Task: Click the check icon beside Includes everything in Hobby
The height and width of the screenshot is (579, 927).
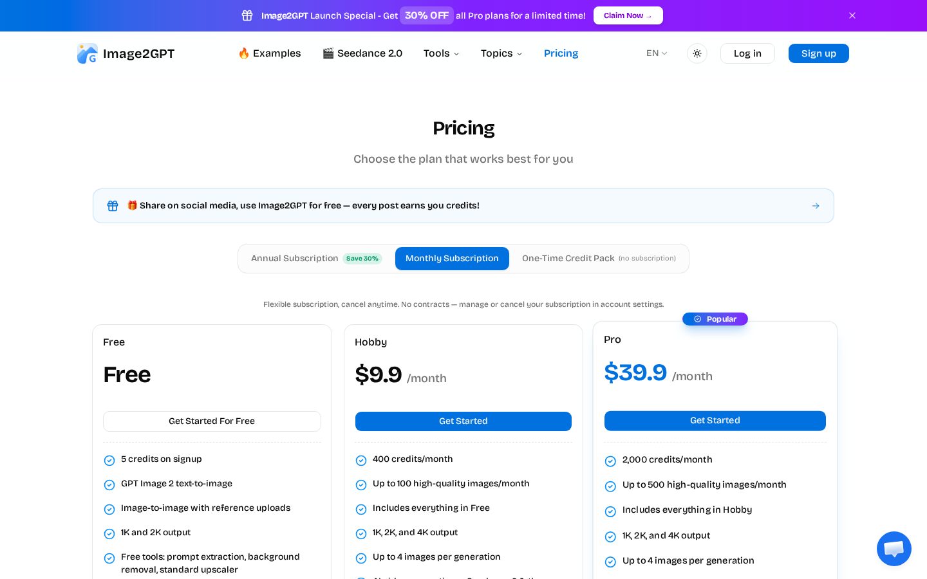Action: pos(610,511)
